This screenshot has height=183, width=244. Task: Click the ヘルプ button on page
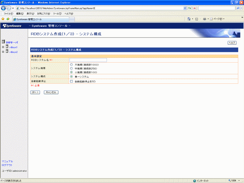click(x=232, y=43)
